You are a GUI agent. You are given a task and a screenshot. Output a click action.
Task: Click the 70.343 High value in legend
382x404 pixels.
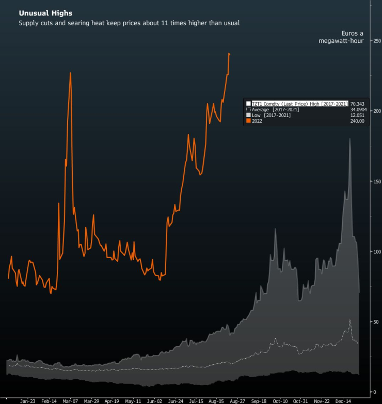pyautogui.click(x=357, y=104)
